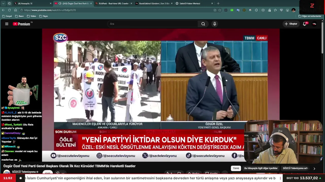Click the video title text below player
Screen dimensions: 325x182
(x=69, y=166)
